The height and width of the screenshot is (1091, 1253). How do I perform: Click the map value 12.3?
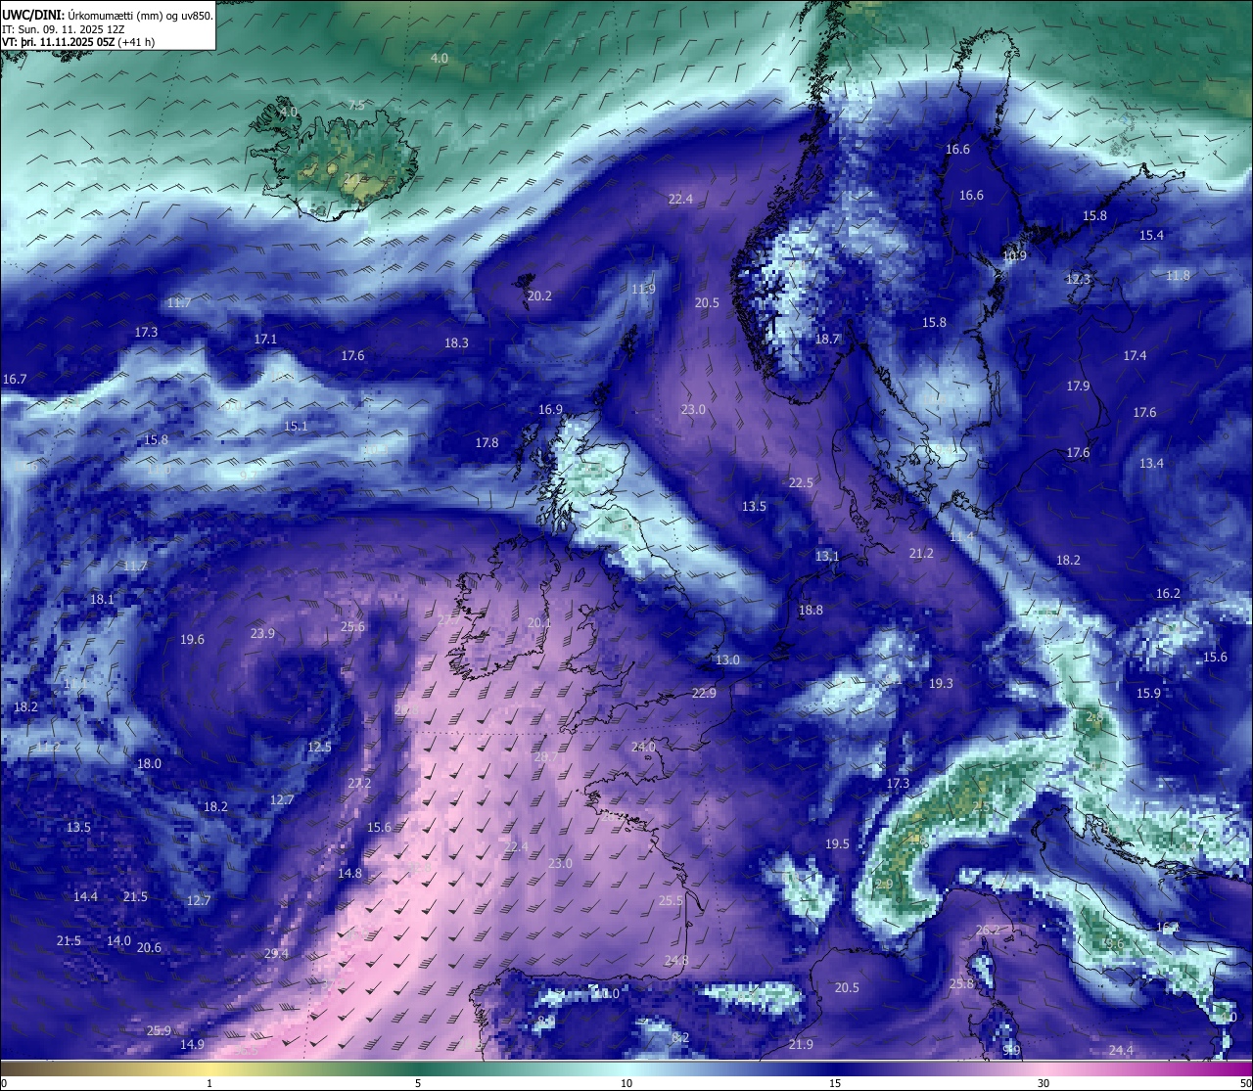pos(1078,279)
